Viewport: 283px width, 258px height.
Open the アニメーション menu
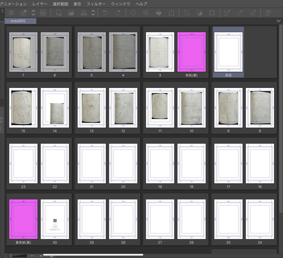coord(13,4)
